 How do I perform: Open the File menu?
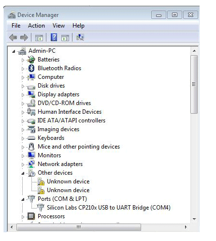click(x=16, y=26)
